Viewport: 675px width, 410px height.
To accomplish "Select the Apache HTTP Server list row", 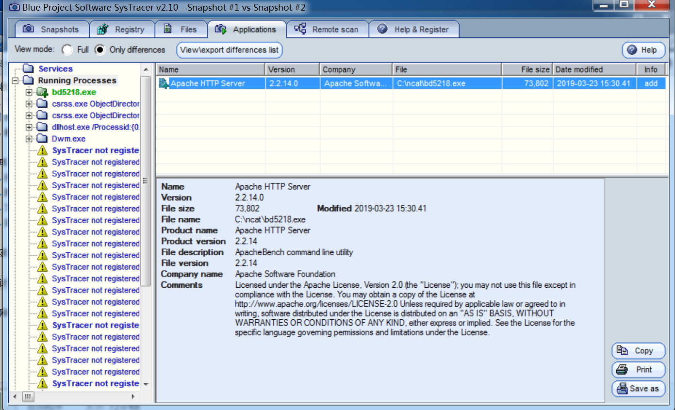I will click(411, 83).
